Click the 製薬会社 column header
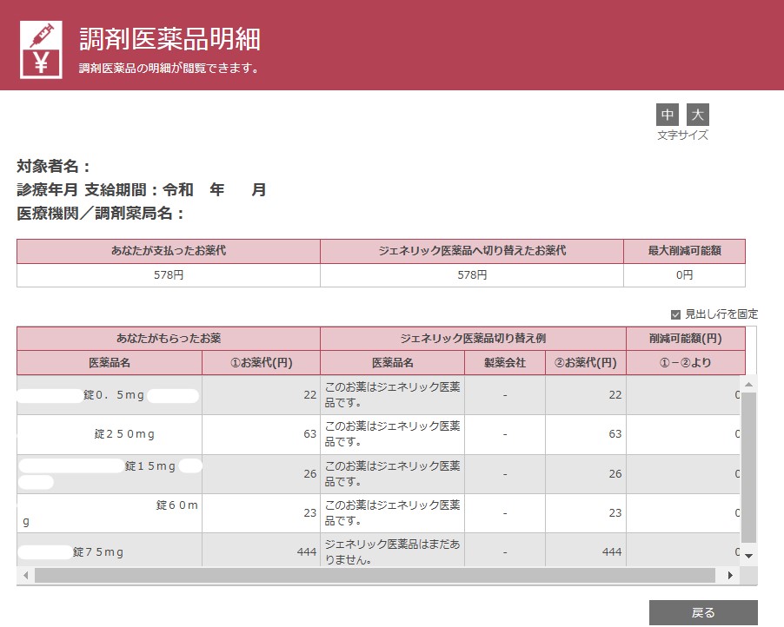The width and height of the screenshot is (784, 627). coord(504,363)
